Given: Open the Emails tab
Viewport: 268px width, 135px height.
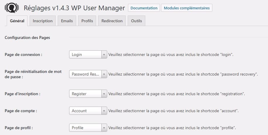Looking at the screenshot, I should 67,21.
